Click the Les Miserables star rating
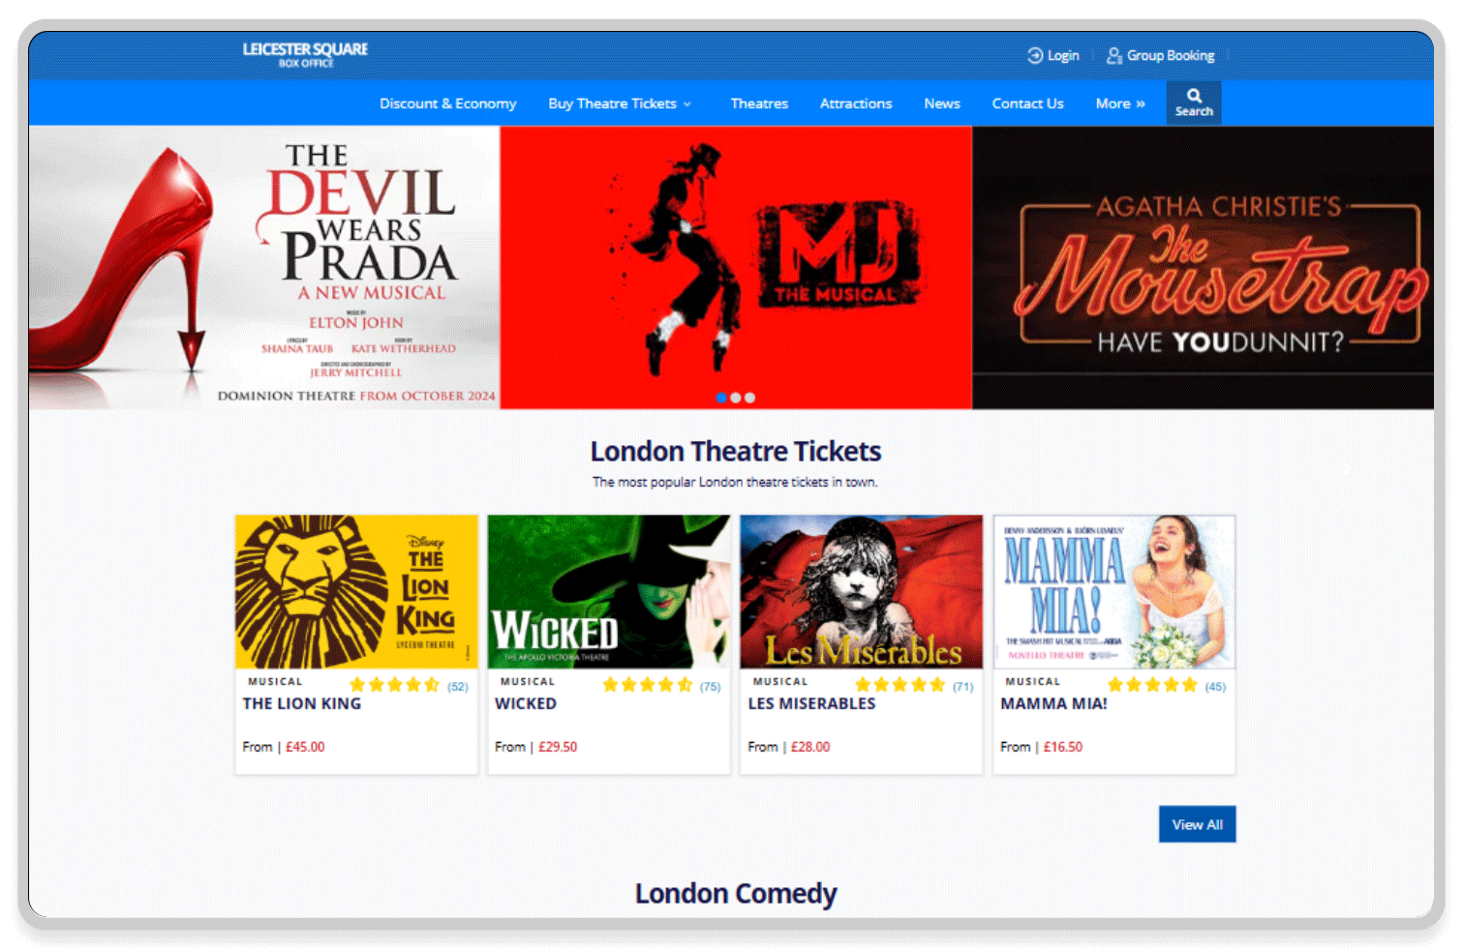 click(x=900, y=685)
